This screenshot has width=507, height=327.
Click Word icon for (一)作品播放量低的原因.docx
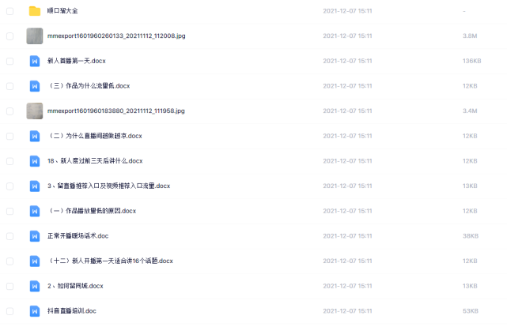[x=35, y=211]
